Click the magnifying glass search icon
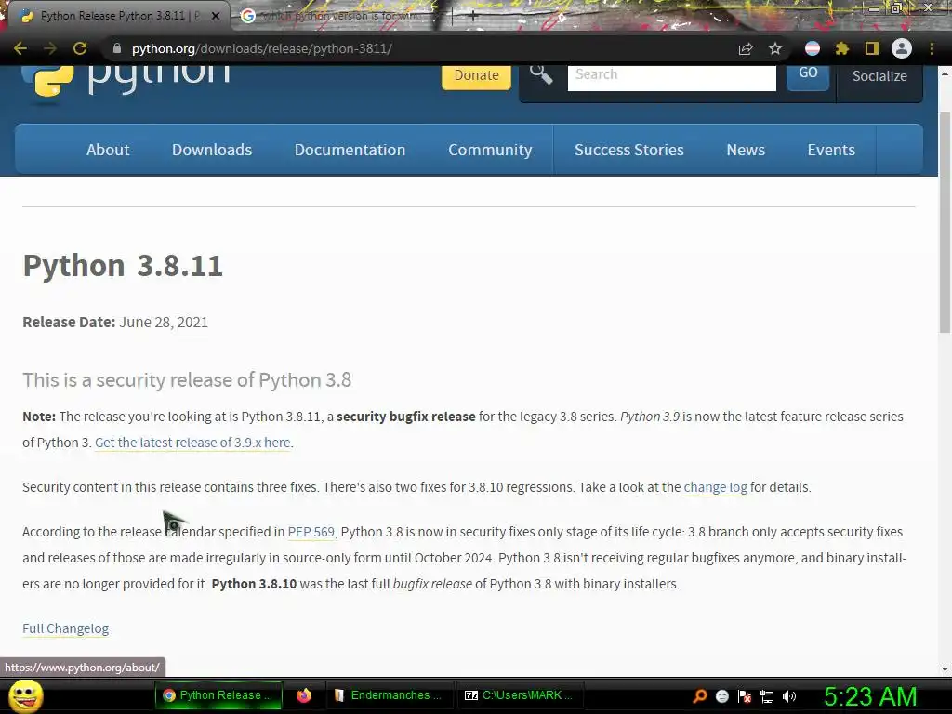 pyautogui.click(x=541, y=74)
